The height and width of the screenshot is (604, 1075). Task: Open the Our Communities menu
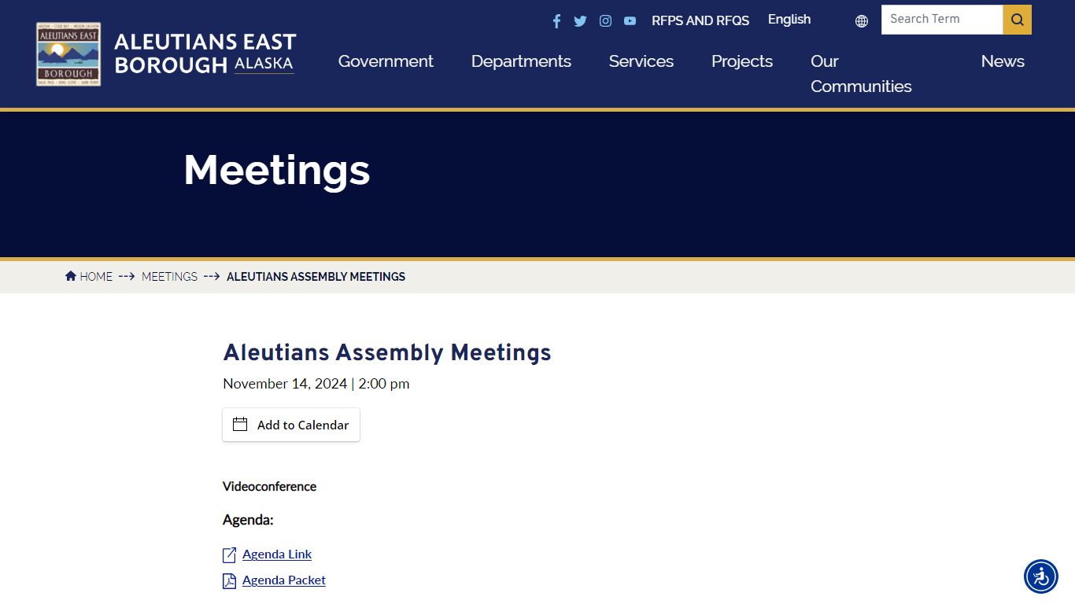(861, 74)
